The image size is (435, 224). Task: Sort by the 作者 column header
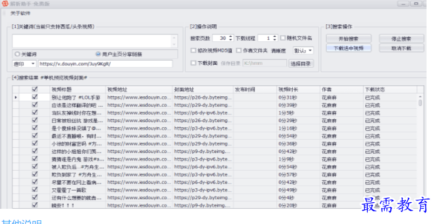point(341,90)
